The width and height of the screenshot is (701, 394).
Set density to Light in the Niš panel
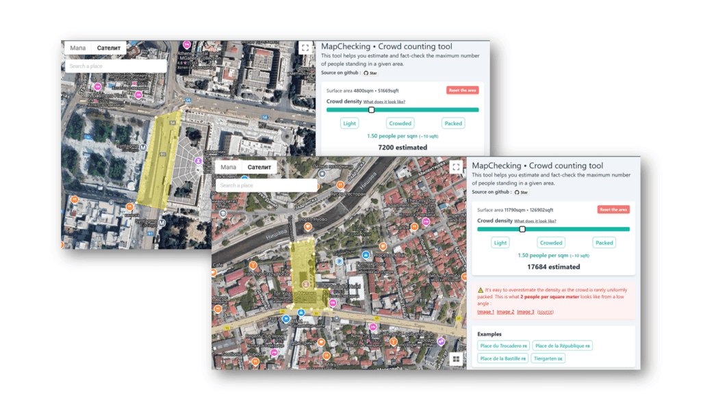coord(500,243)
